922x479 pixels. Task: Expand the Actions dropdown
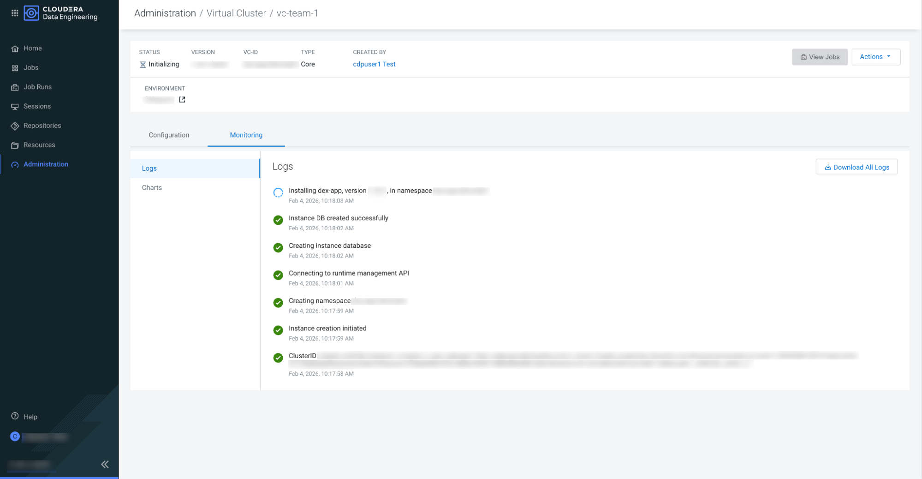click(875, 57)
